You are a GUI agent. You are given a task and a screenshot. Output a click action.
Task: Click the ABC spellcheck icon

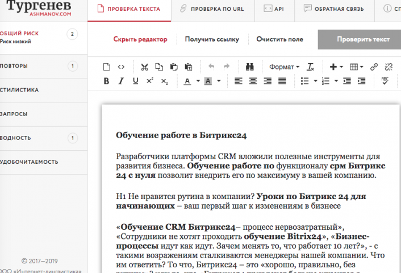pyautogui.click(x=385, y=81)
